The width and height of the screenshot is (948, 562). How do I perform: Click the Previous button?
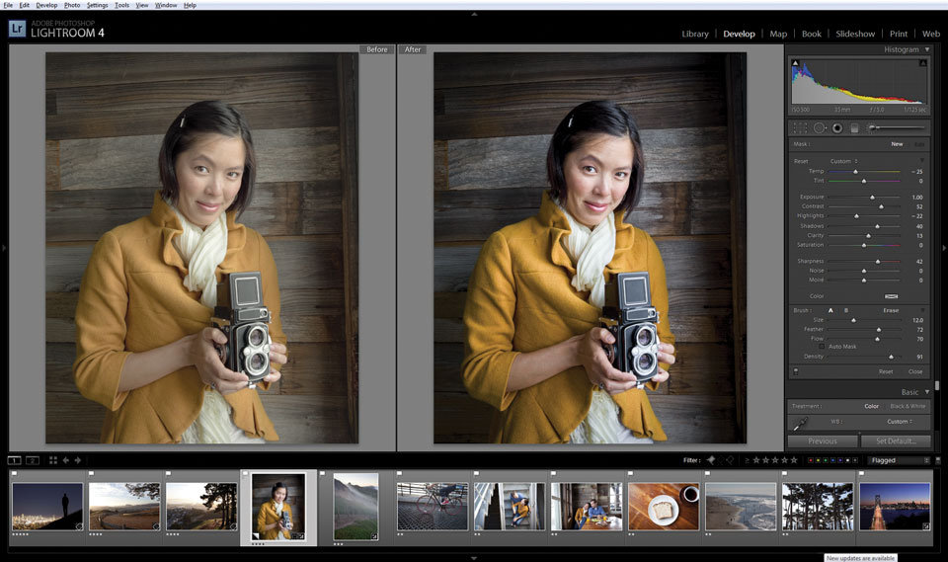(x=822, y=442)
